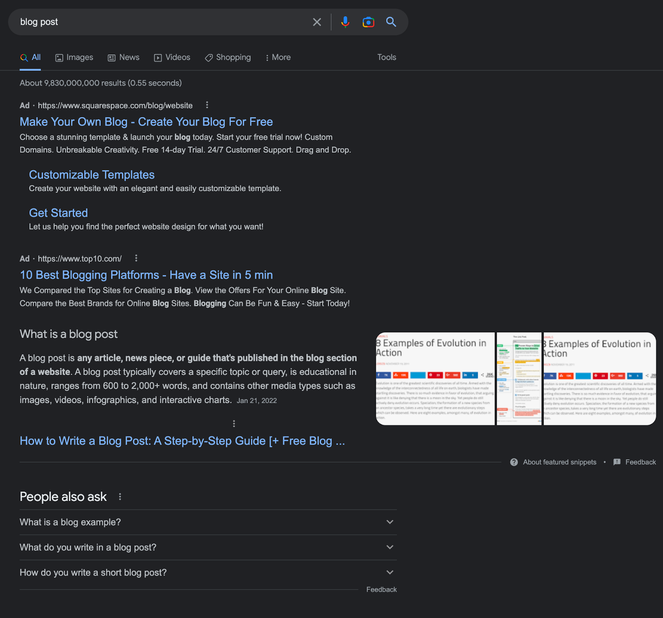Open search by image camera icon

pyautogui.click(x=368, y=22)
